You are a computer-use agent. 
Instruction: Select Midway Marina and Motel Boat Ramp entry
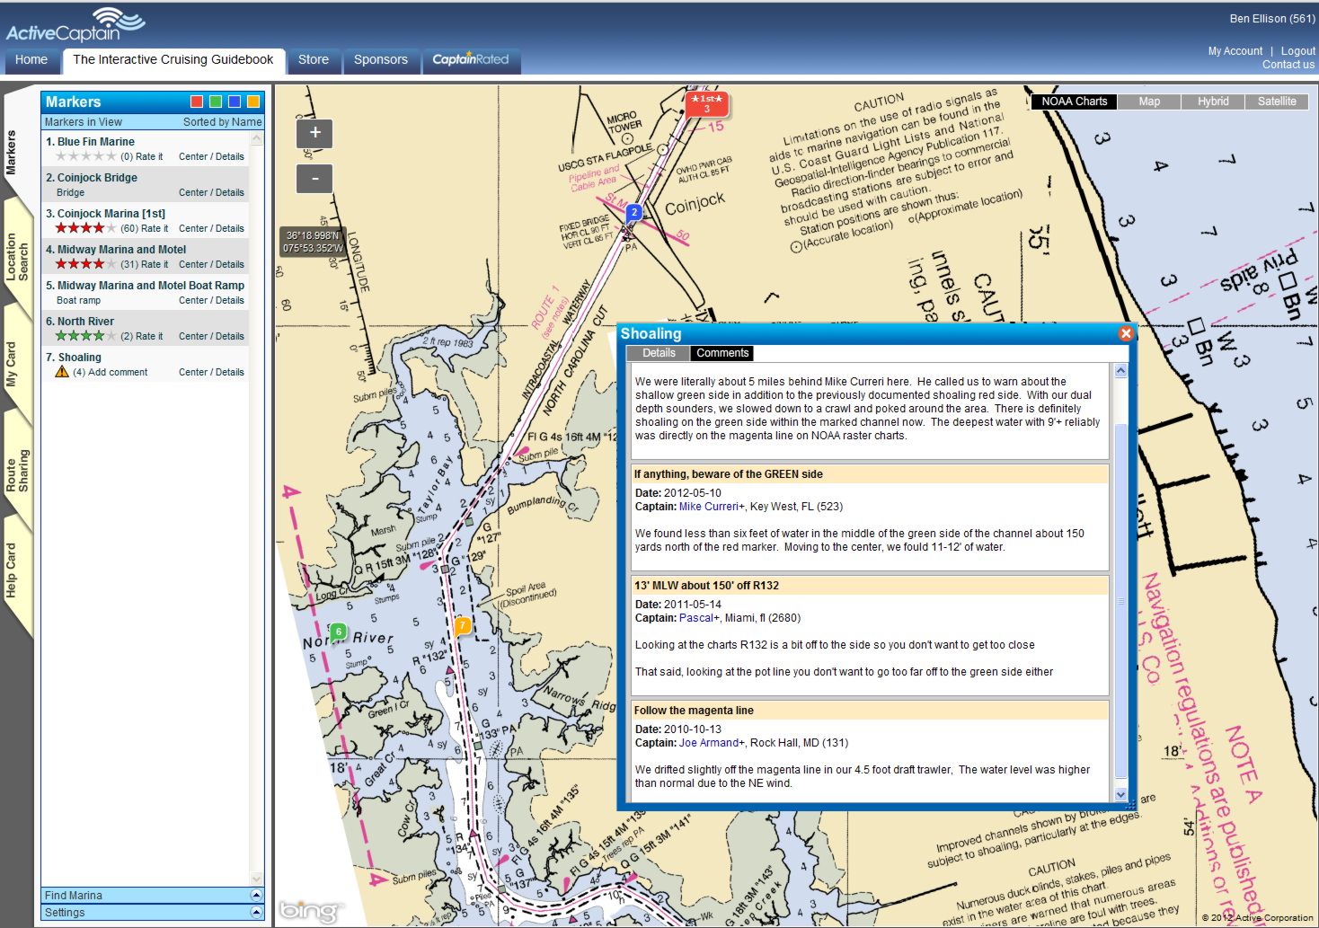click(x=145, y=286)
